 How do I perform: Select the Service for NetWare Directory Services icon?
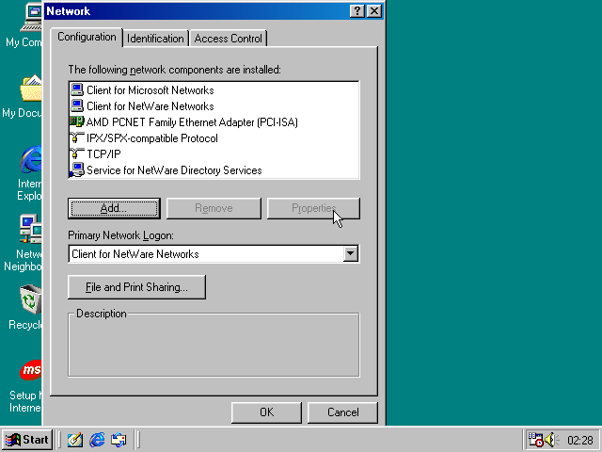pos(77,169)
